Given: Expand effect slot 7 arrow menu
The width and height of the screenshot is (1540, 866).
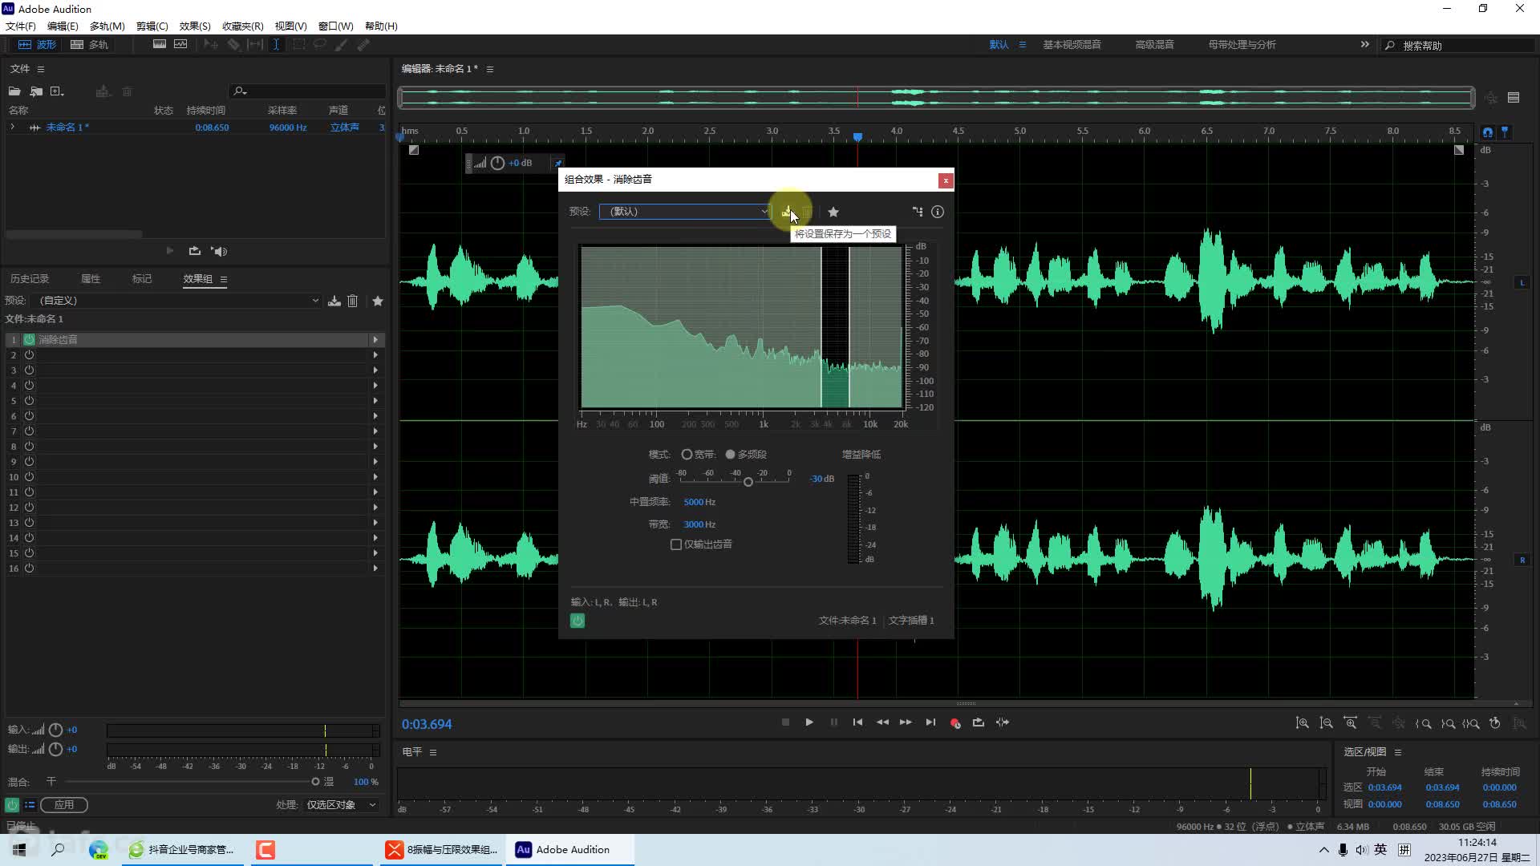Looking at the screenshot, I should pos(375,431).
